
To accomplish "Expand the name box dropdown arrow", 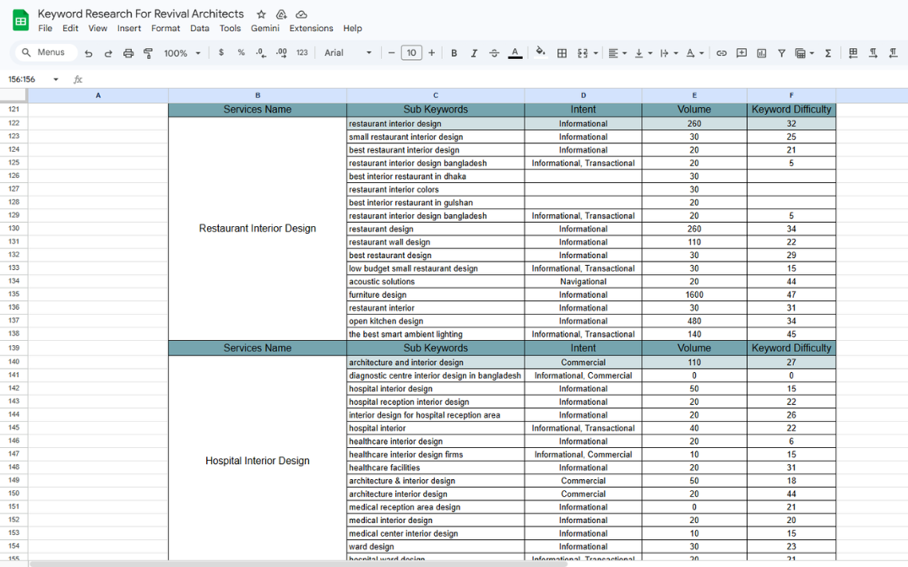I will pyautogui.click(x=56, y=79).
